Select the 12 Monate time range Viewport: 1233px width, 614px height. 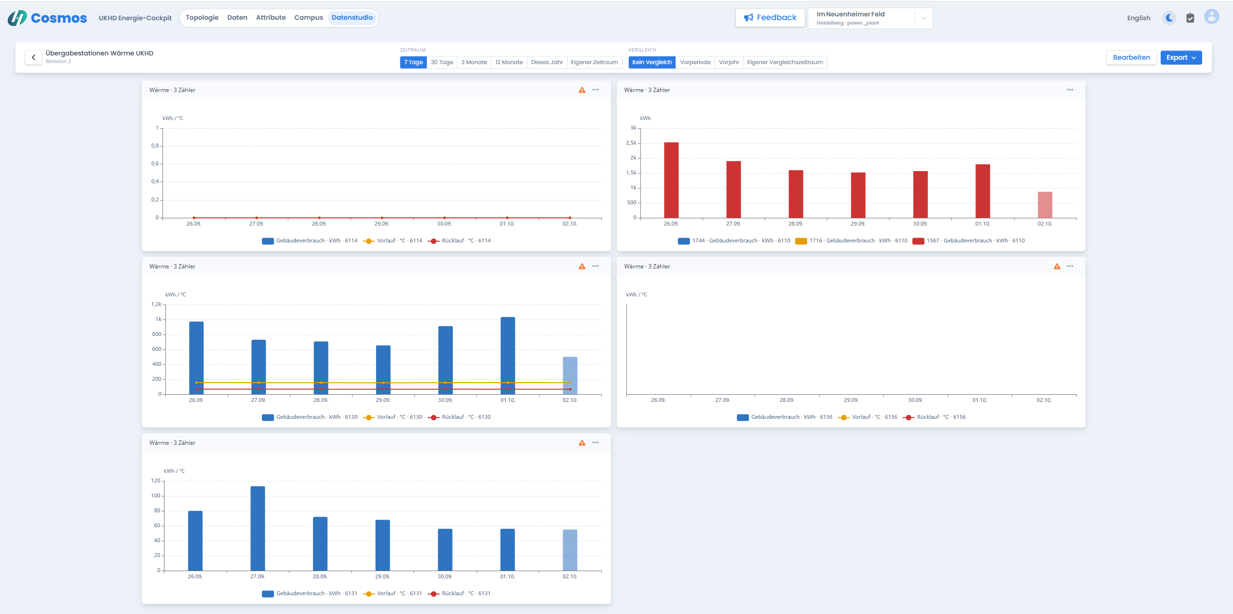509,62
